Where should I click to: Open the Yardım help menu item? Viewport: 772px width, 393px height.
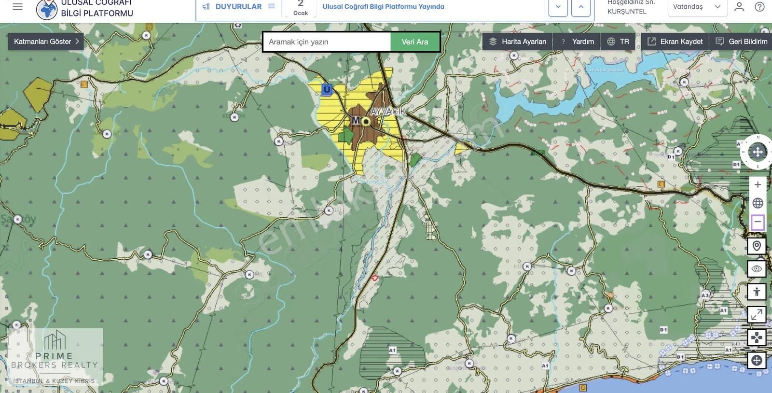click(578, 42)
